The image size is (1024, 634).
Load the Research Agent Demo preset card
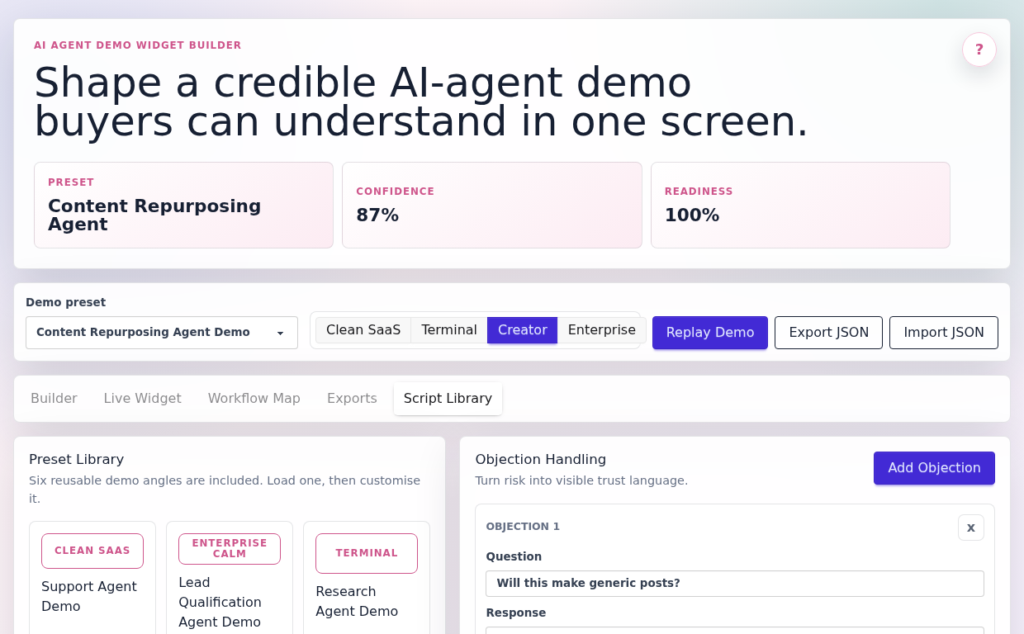[x=367, y=578]
